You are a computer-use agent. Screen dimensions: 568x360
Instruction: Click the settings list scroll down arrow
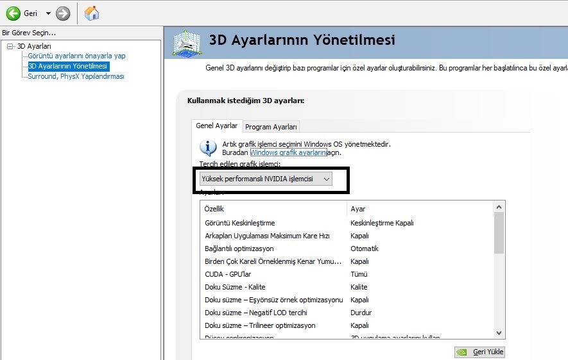coord(499,333)
